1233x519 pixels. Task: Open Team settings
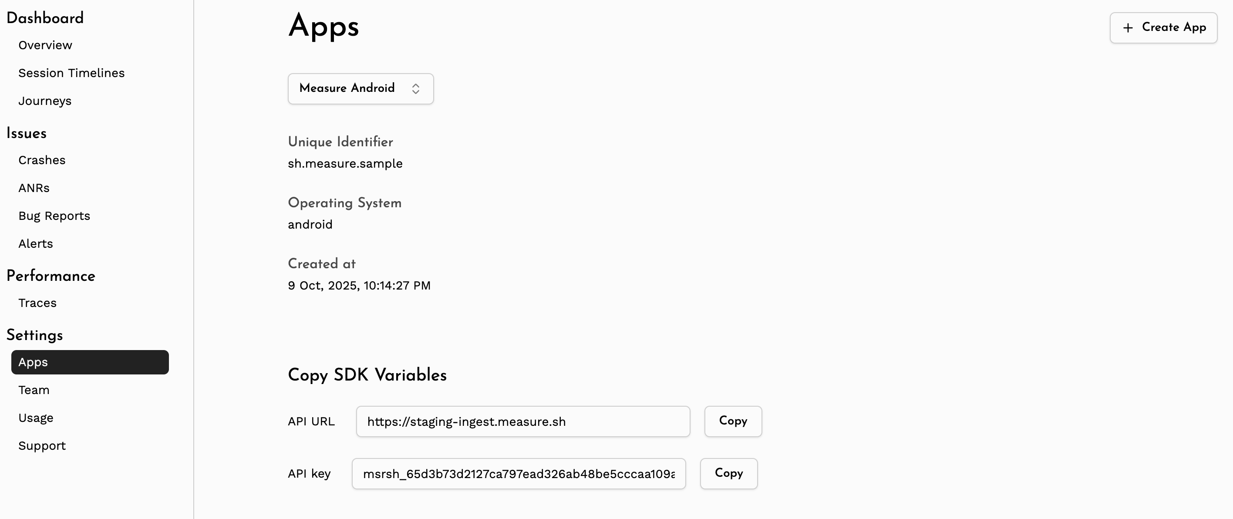pos(34,390)
